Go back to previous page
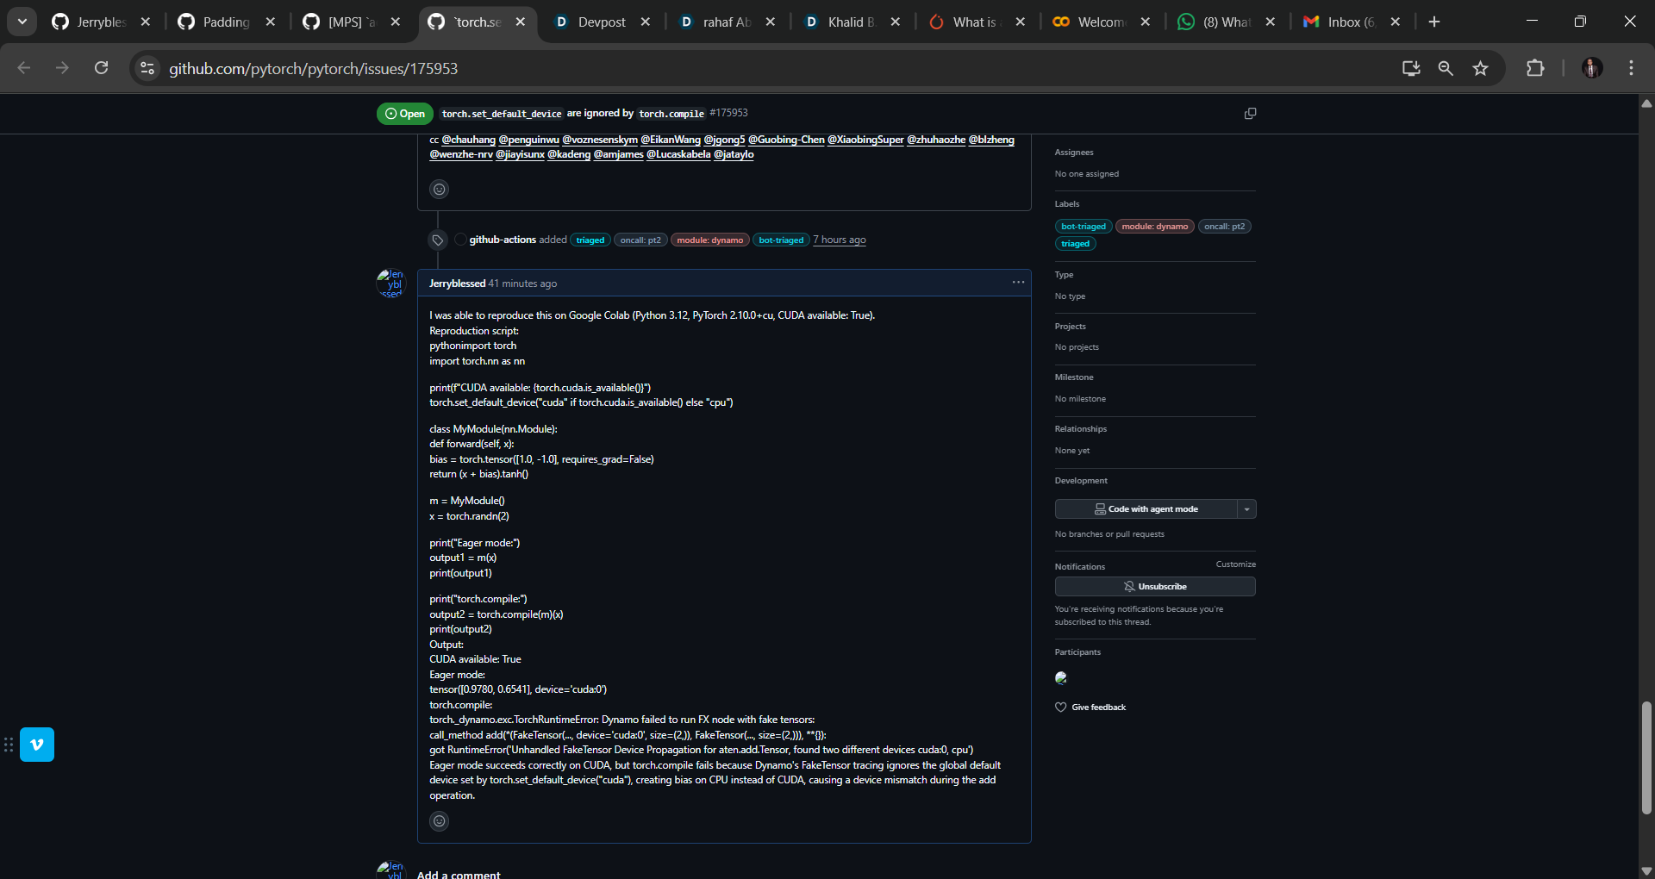 pos(24,68)
